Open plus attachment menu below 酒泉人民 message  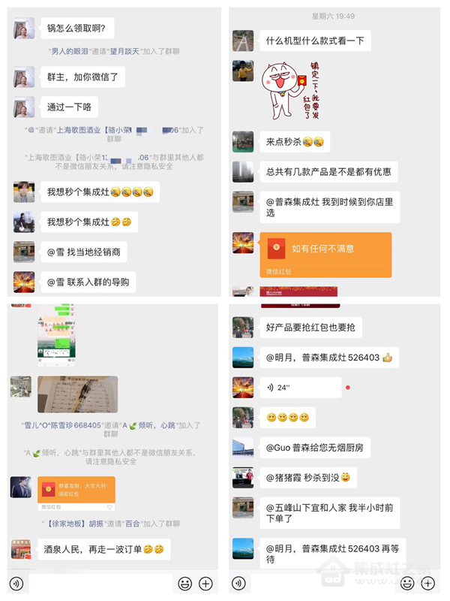205,584
